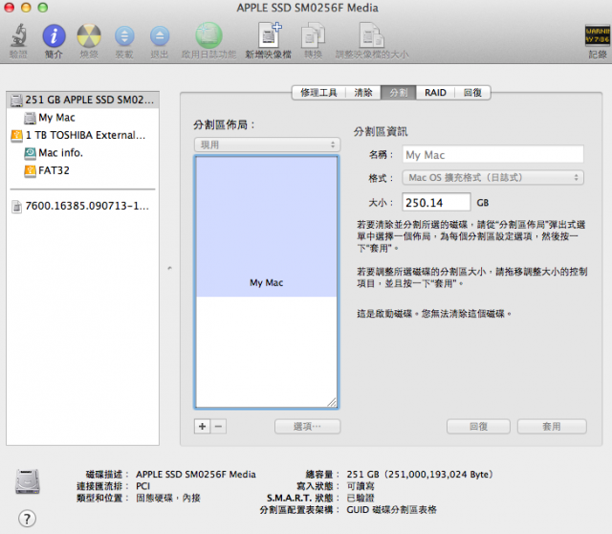Select the My Mac partition block
Viewport: 612px width, 534px height.
[267, 226]
